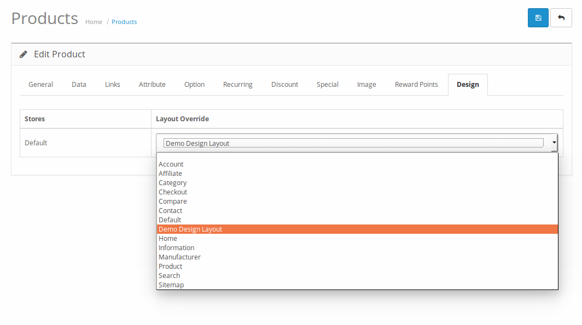Open the Data tab

point(79,85)
